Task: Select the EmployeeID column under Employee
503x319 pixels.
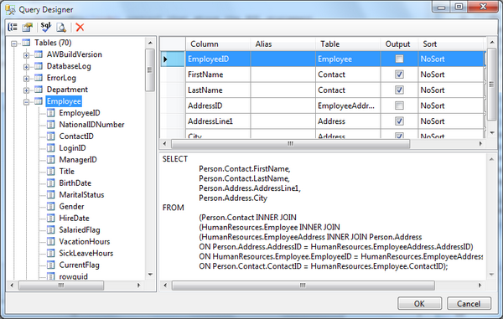Action: coord(80,113)
